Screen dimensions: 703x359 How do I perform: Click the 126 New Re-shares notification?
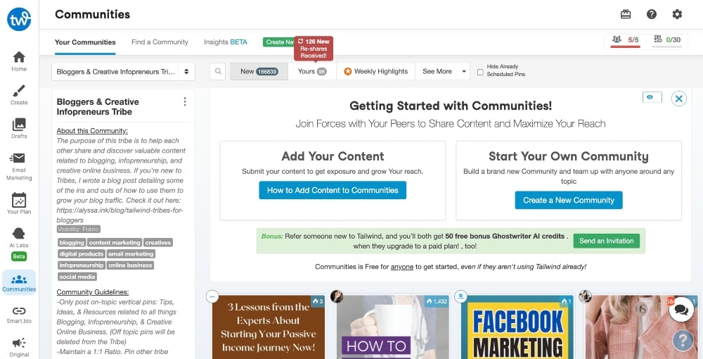pyautogui.click(x=314, y=49)
